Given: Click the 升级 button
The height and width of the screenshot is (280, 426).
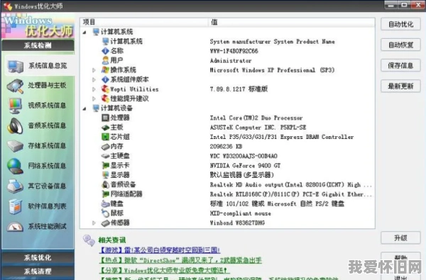Looking at the screenshot, I should click(400, 238).
